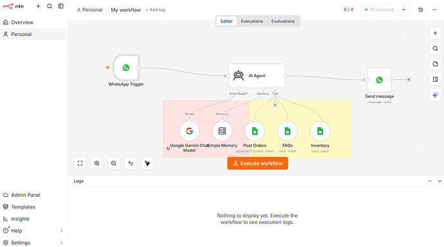Zoom in on canvas
The height and width of the screenshot is (247, 444).
pos(97,163)
